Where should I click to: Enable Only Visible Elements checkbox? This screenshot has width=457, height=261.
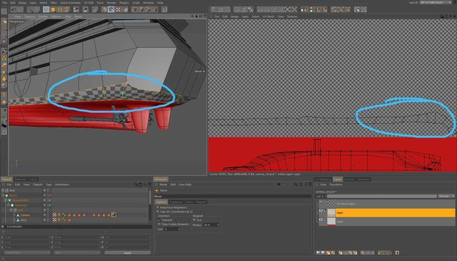[159, 225]
